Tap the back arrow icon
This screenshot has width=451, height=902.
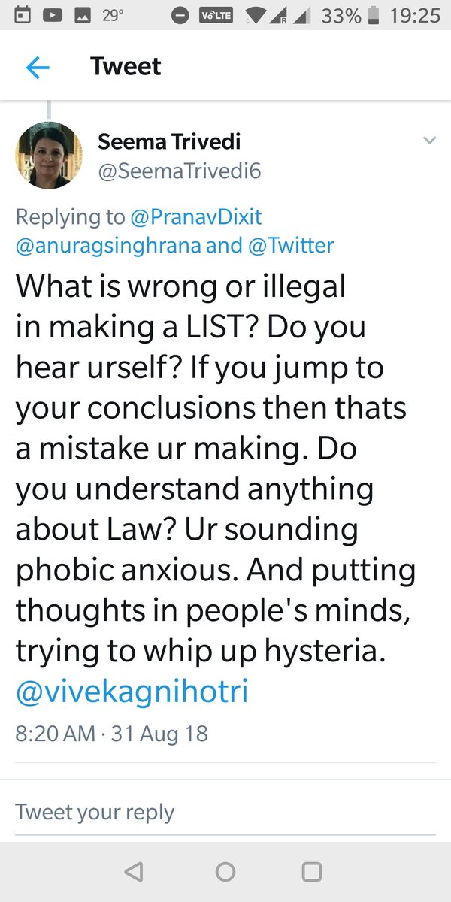pyautogui.click(x=37, y=68)
